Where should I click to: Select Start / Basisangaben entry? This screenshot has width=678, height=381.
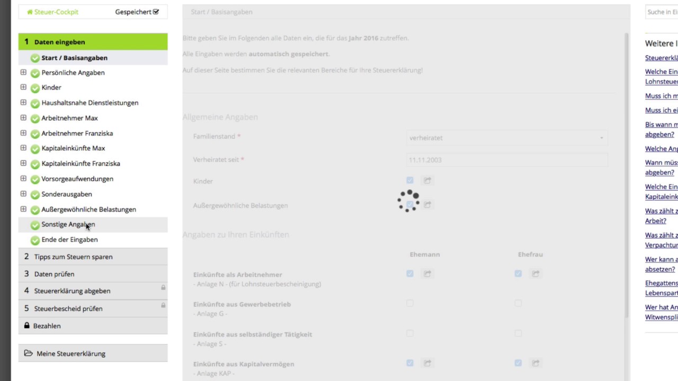pos(93,58)
